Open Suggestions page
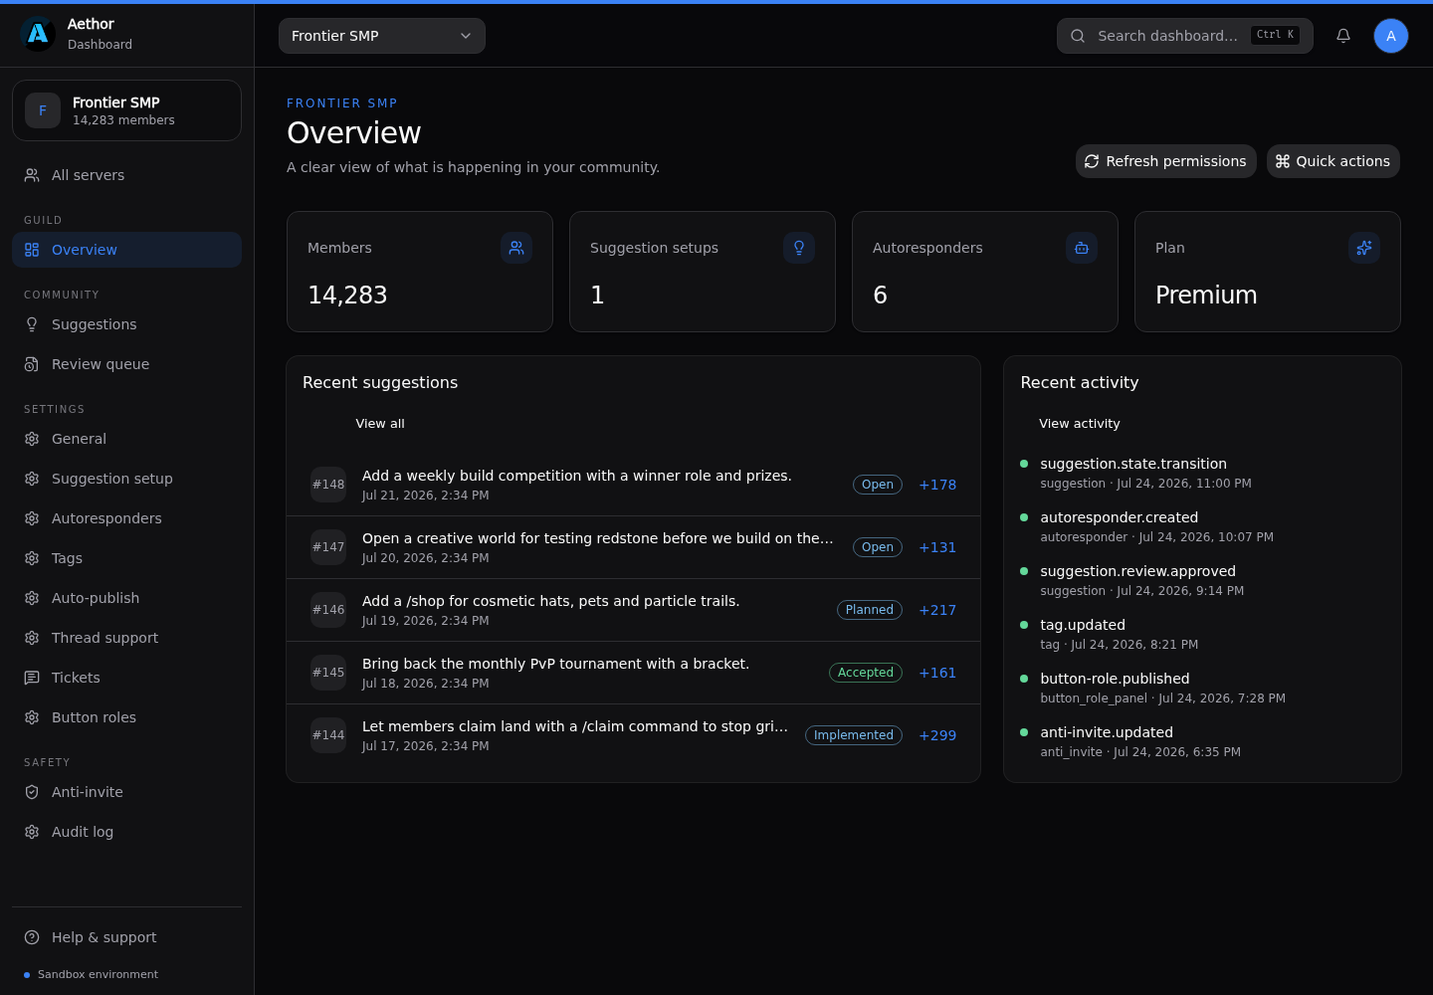 click(x=126, y=324)
